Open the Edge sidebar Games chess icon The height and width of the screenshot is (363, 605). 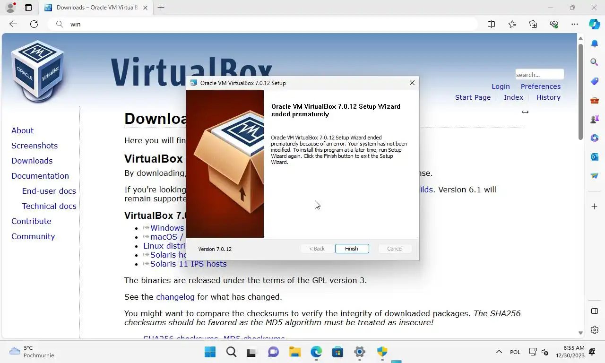click(595, 119)
